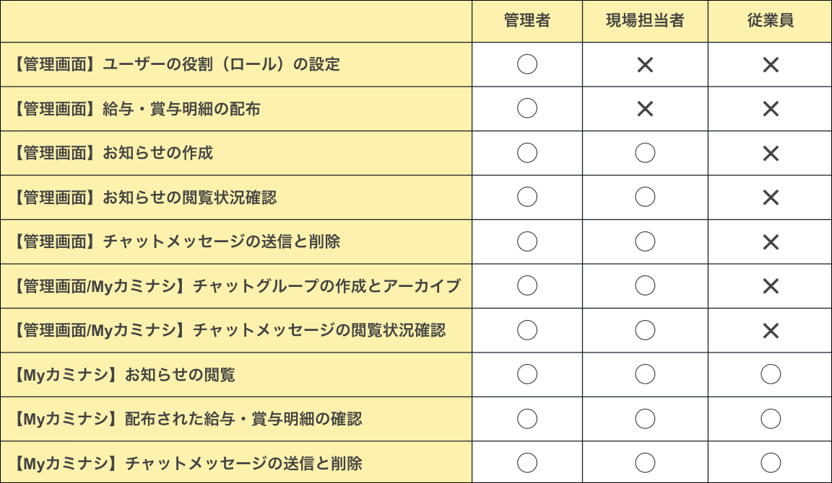Click the 管理者 column header
Screen dimensions: 832x483
tap(527, 21)
